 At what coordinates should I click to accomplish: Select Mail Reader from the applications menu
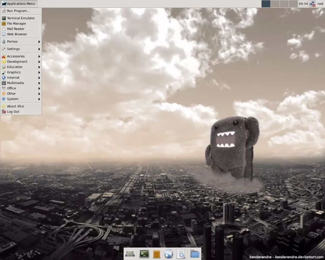point(16,29)
